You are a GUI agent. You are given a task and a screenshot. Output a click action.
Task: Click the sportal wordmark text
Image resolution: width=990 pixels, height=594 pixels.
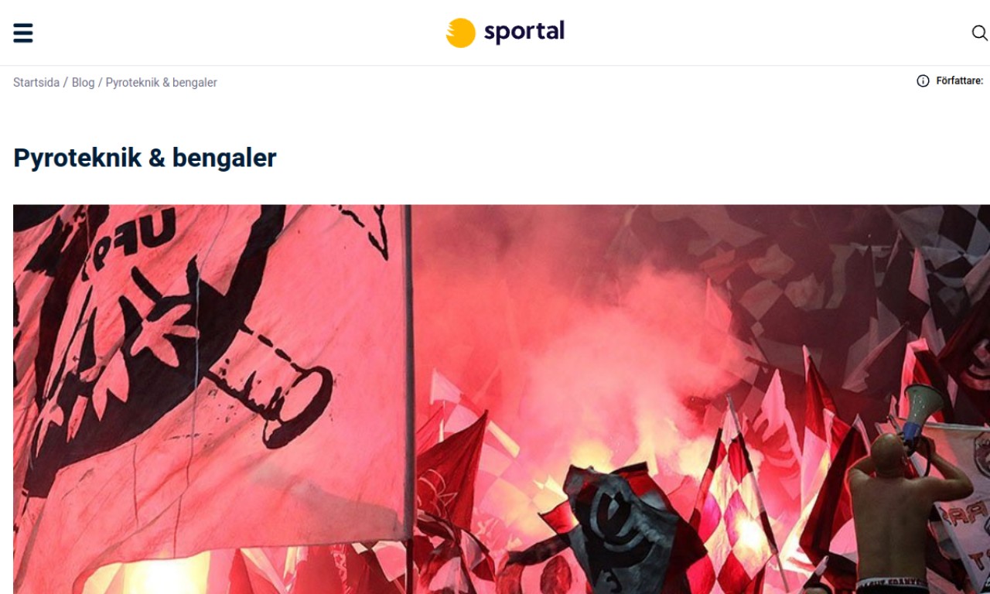[524, 32]
